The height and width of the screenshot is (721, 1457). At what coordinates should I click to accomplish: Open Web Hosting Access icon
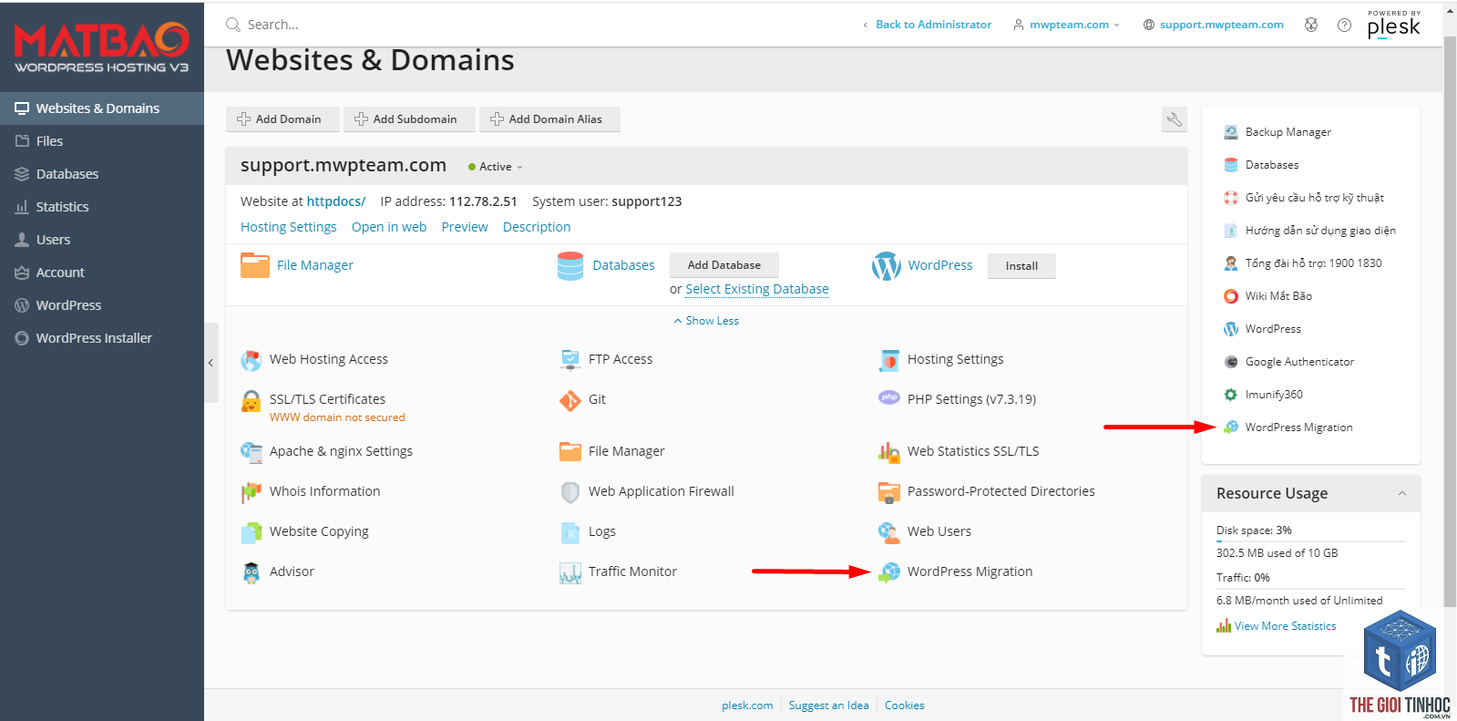click(x=251, y=360)
